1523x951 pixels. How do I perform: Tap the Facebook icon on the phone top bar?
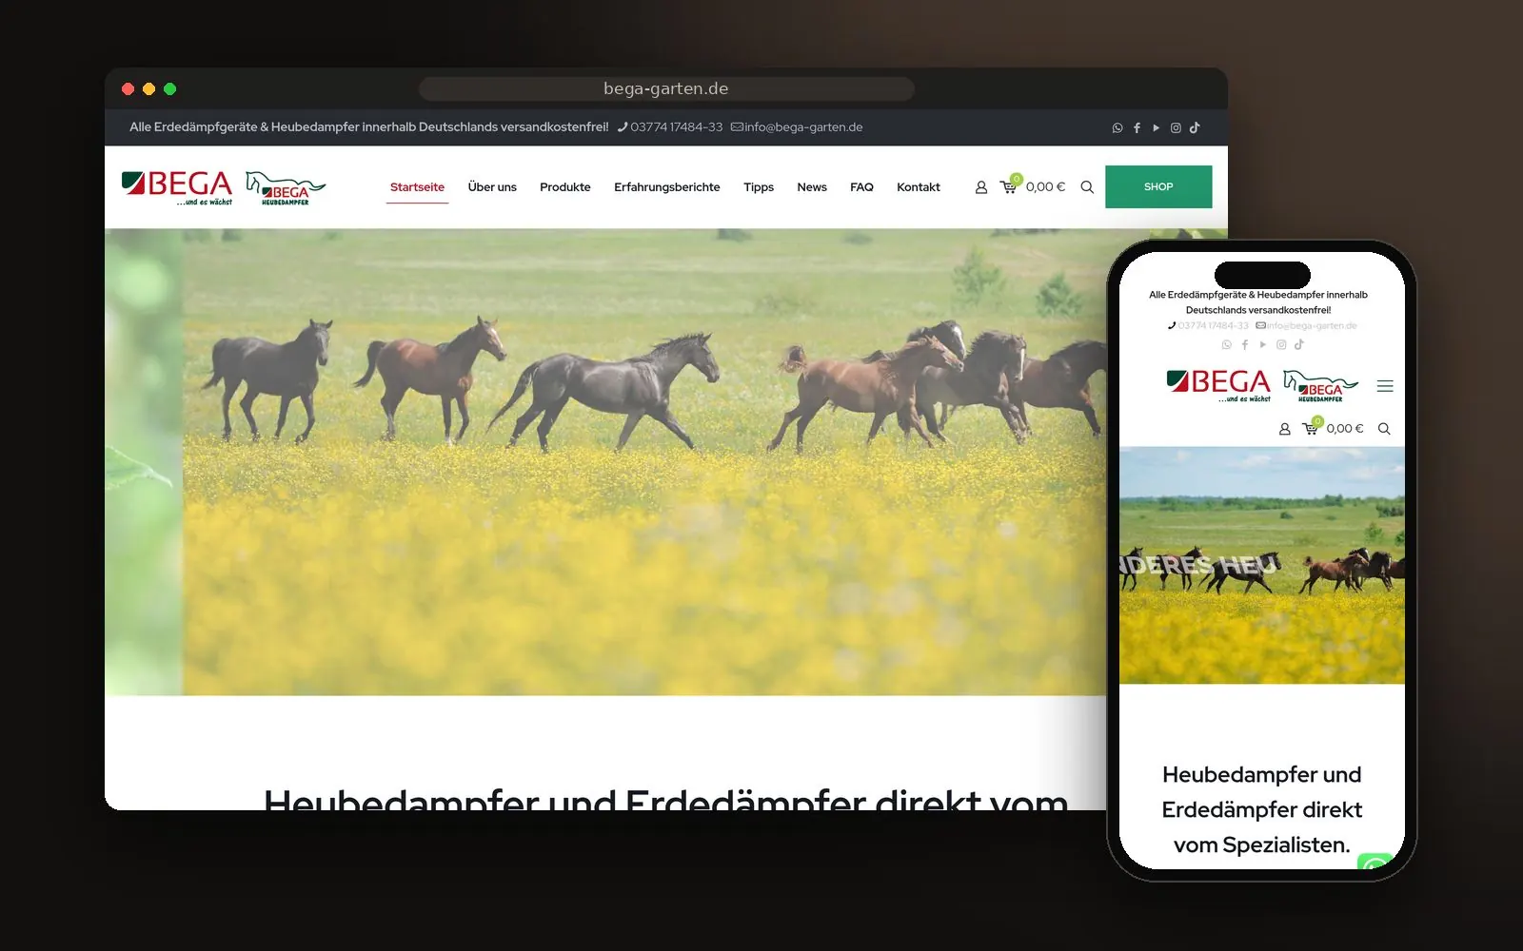[x=1244, y=345]
